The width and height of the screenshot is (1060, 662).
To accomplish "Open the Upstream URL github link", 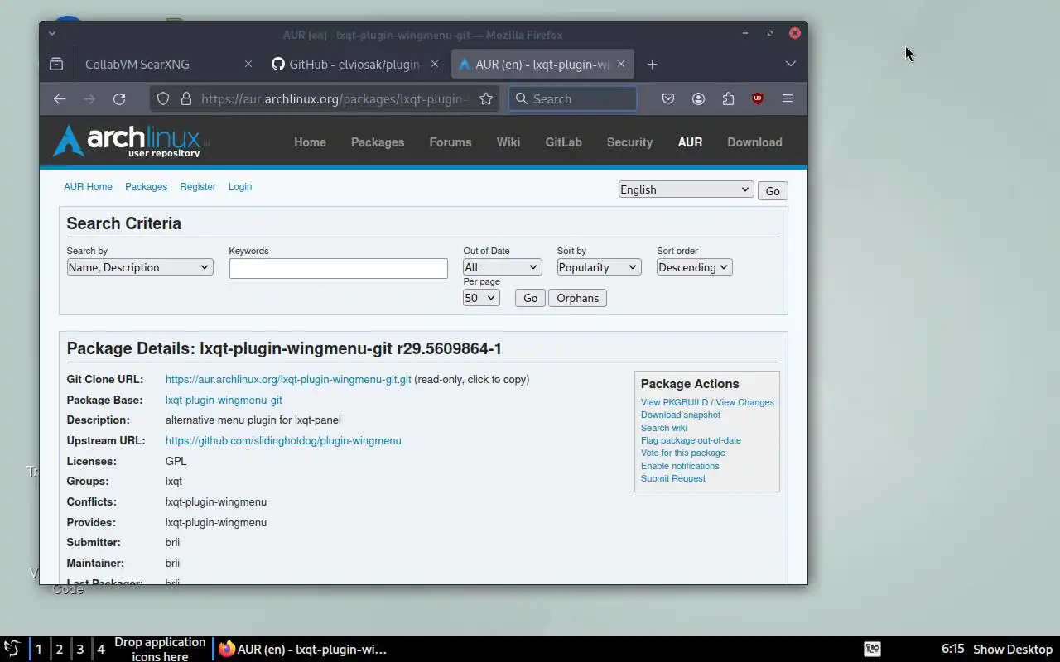I will 283,441.
